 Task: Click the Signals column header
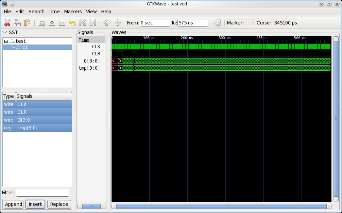pyautogui.click(x=44, y=96)
